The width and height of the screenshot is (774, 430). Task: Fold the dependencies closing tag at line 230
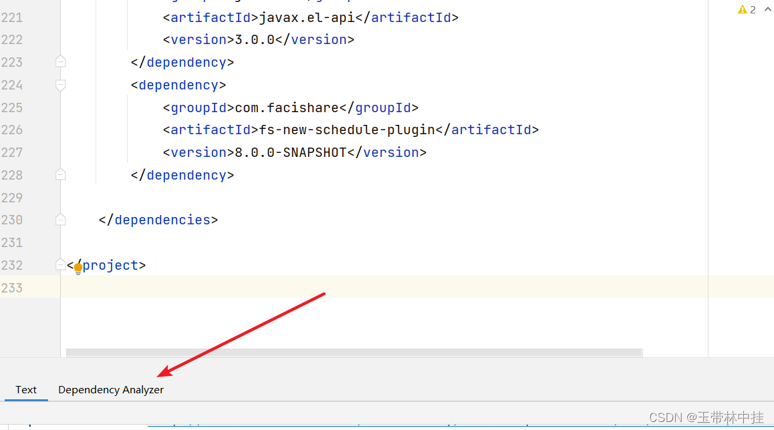click(x=60, y=220)
